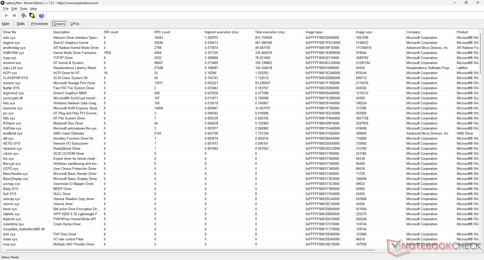Open the File menu
The height and width of the screenshot is (260, 484).
[x=6, y=9]
